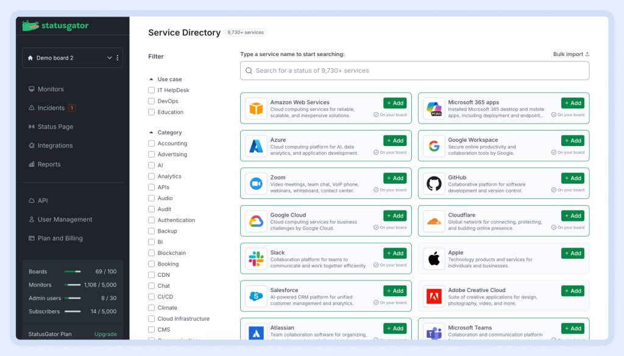Check the Cloud Infrastructure filter

[x=151, y=319]
